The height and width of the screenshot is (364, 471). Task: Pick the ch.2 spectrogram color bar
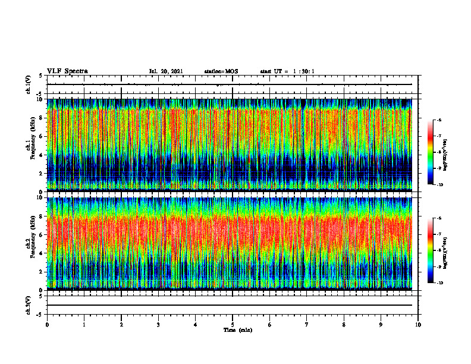click(430, 250)
